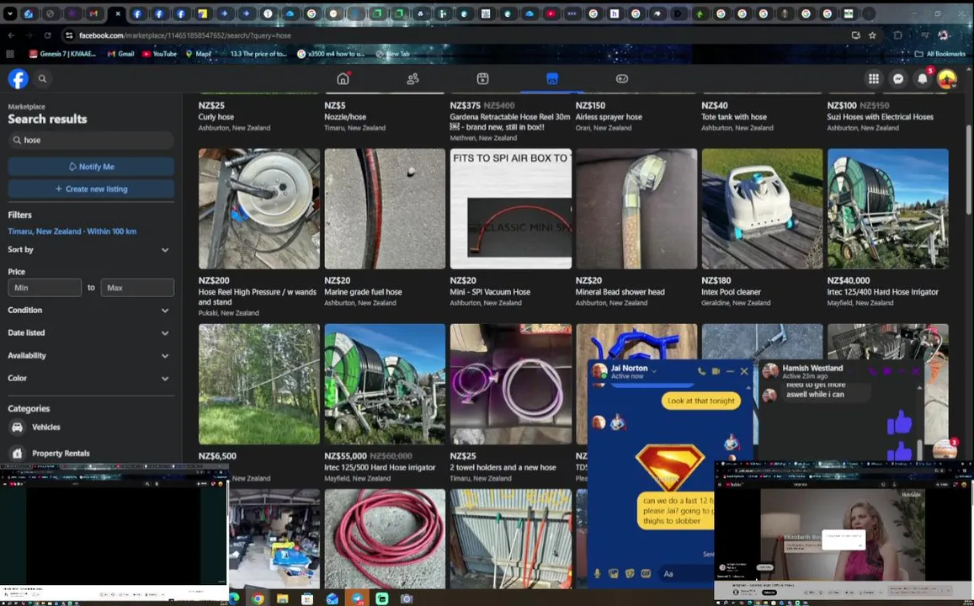Viewport: 974px width, 606px height.
Task: Open Telegram from the taskbar
Action: pyautogui.click(x=357, y=598)
